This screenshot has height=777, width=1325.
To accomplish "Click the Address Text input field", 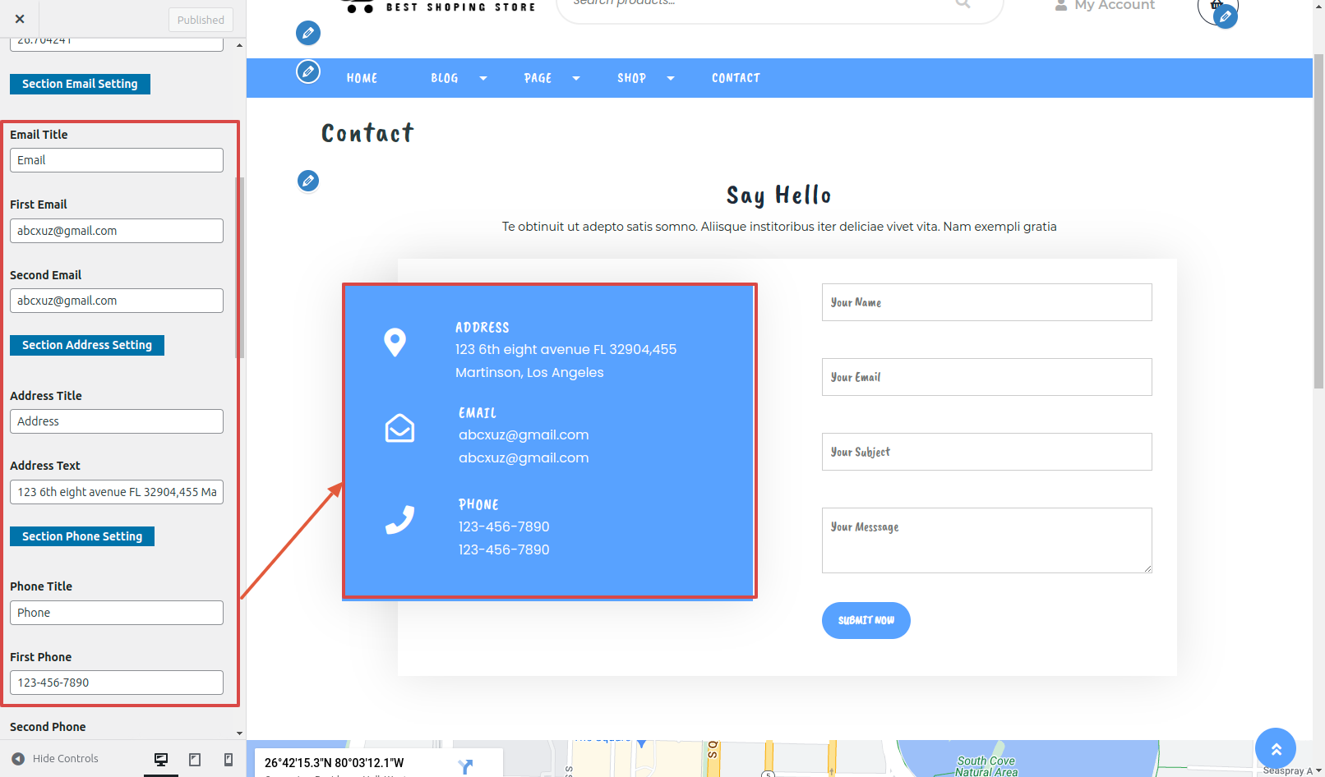I will [117, 492].
